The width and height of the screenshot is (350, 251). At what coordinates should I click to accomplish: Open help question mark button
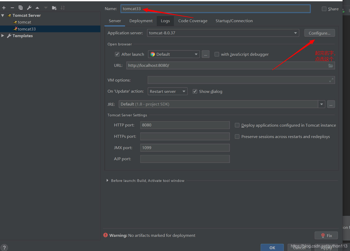[x=4, y=248]
